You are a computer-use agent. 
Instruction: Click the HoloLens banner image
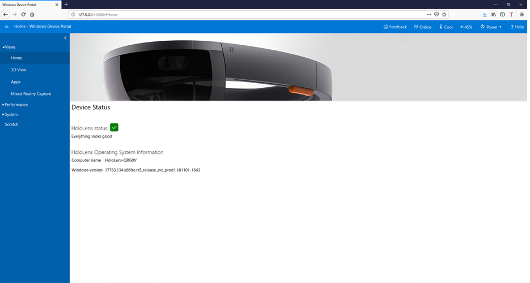(298, 67)
